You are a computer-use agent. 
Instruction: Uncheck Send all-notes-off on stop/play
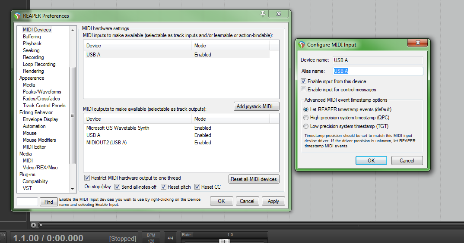point(117,187)
